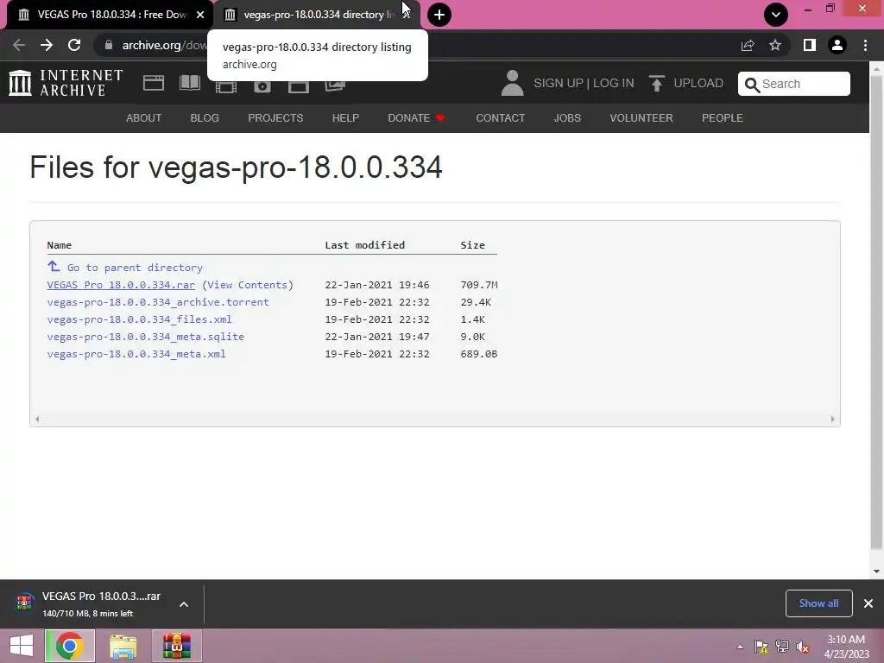Open the Chrome profile avatar

point(837,45)
